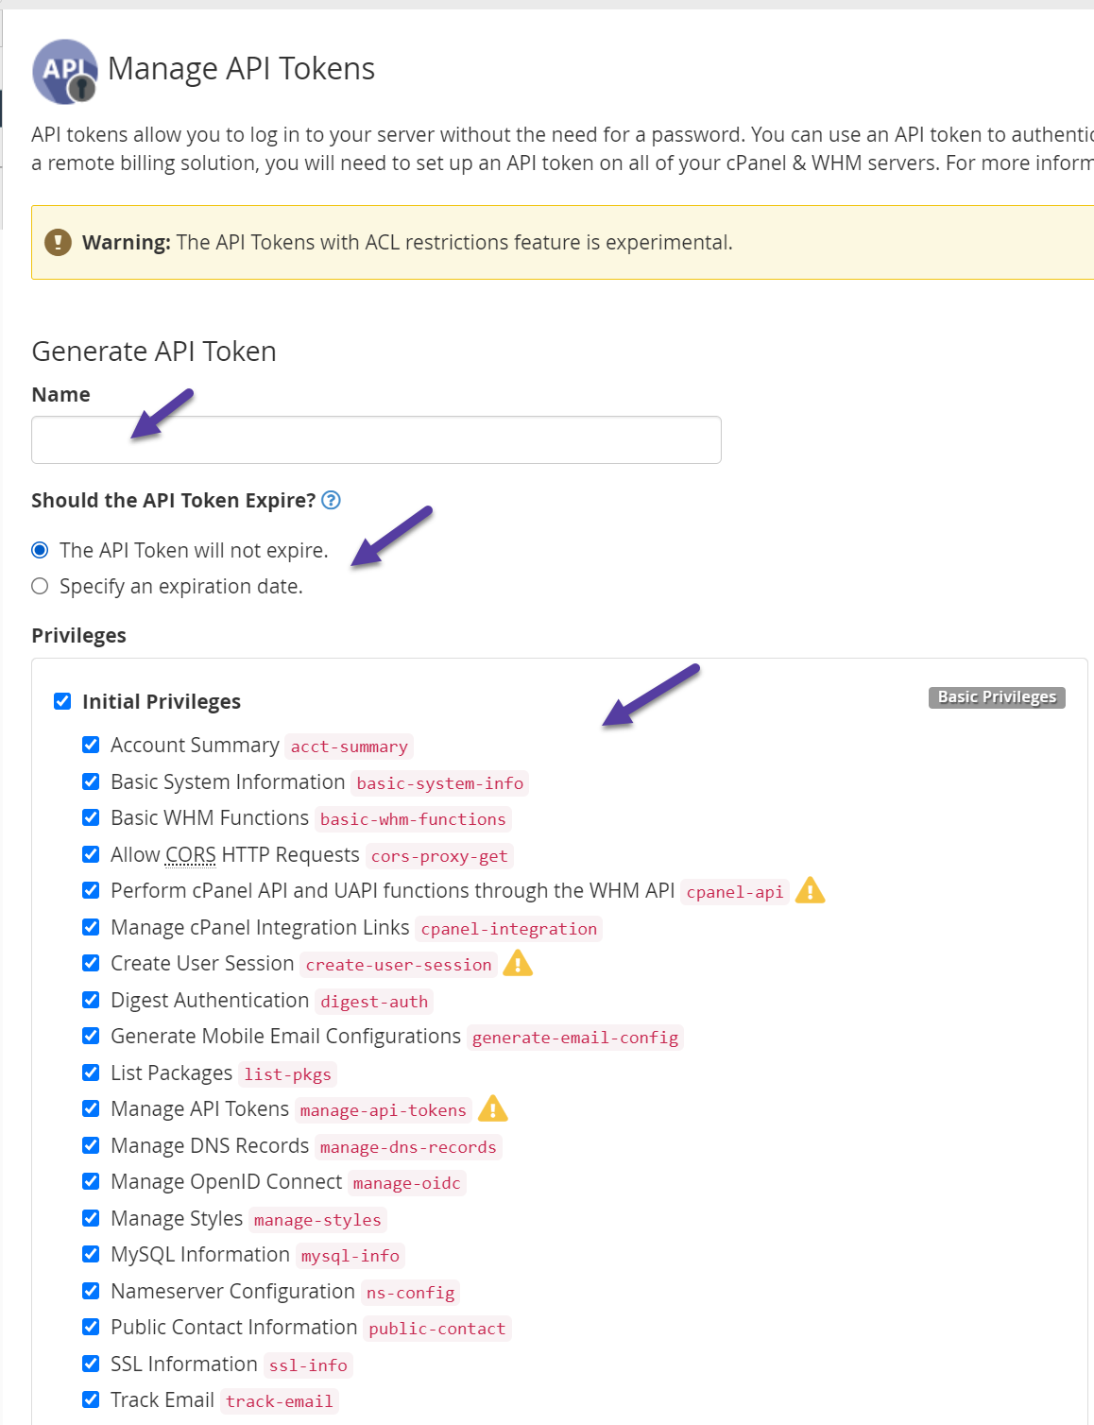Click warning triangle beside create-user-session
The height and width of the screenshot is (1425, 1094).
tap(518, 964)
